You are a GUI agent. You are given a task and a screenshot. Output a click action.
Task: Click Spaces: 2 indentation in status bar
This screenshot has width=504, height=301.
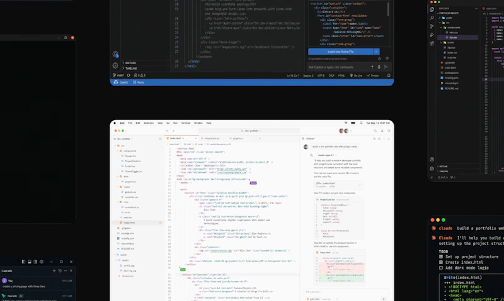pyautogui.click(x=308, y=75)
